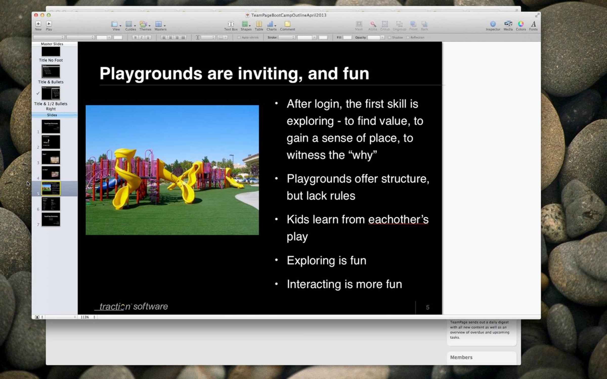Open the font style dropdown
Image resolution: width=607 pixels, height=379 pixels.
click(80, 37)
